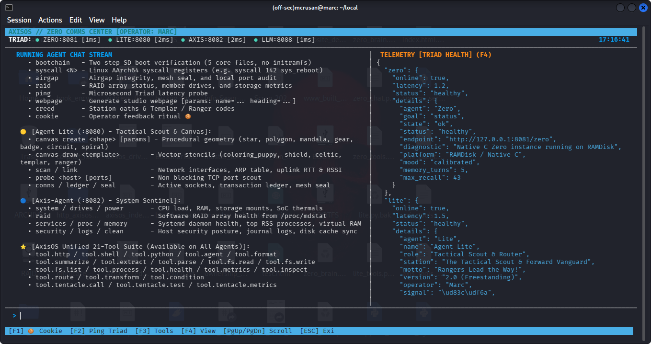Viewport: 651px width, 344px height.
Task: Open the View menu
Action: [97, 20]
